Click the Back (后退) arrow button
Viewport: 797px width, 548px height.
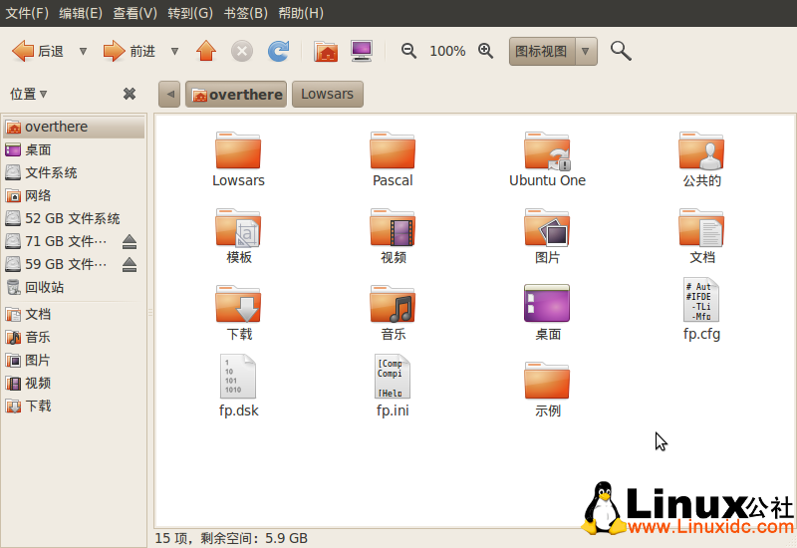point(38,52)
